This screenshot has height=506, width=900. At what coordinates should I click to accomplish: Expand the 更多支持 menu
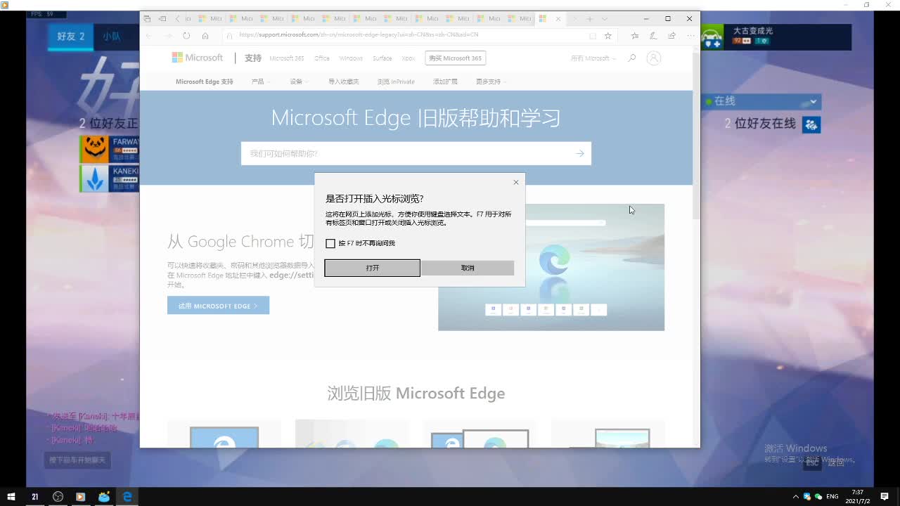(491, 82)
